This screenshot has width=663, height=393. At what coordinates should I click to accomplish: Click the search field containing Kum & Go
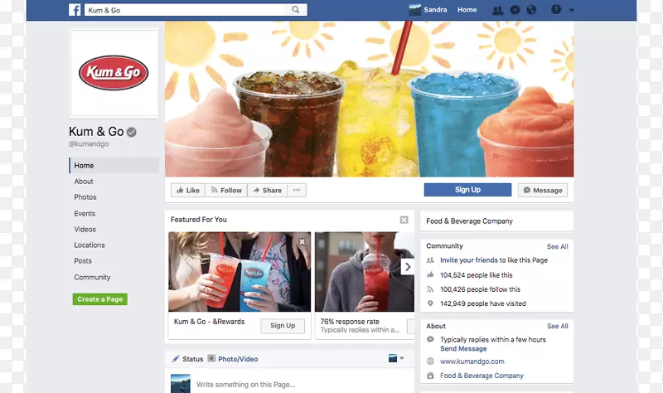pyautogui.click(x=196, y=10)
